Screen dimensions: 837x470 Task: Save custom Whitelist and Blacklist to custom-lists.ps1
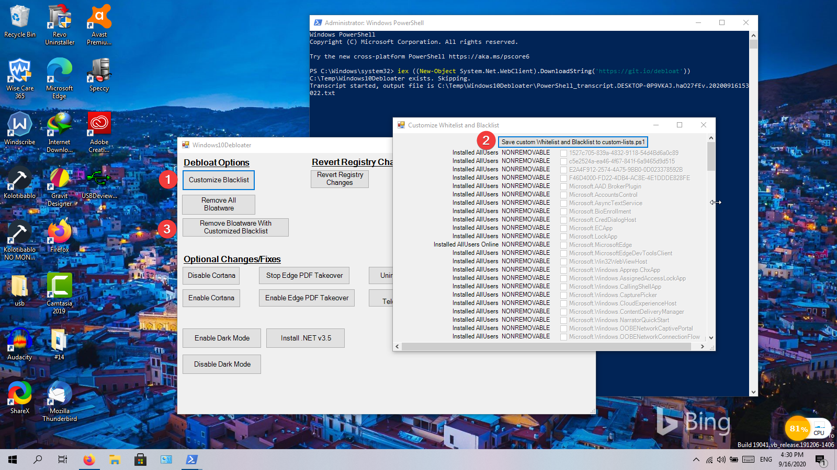pyautogui.click(x=573, y=142)
